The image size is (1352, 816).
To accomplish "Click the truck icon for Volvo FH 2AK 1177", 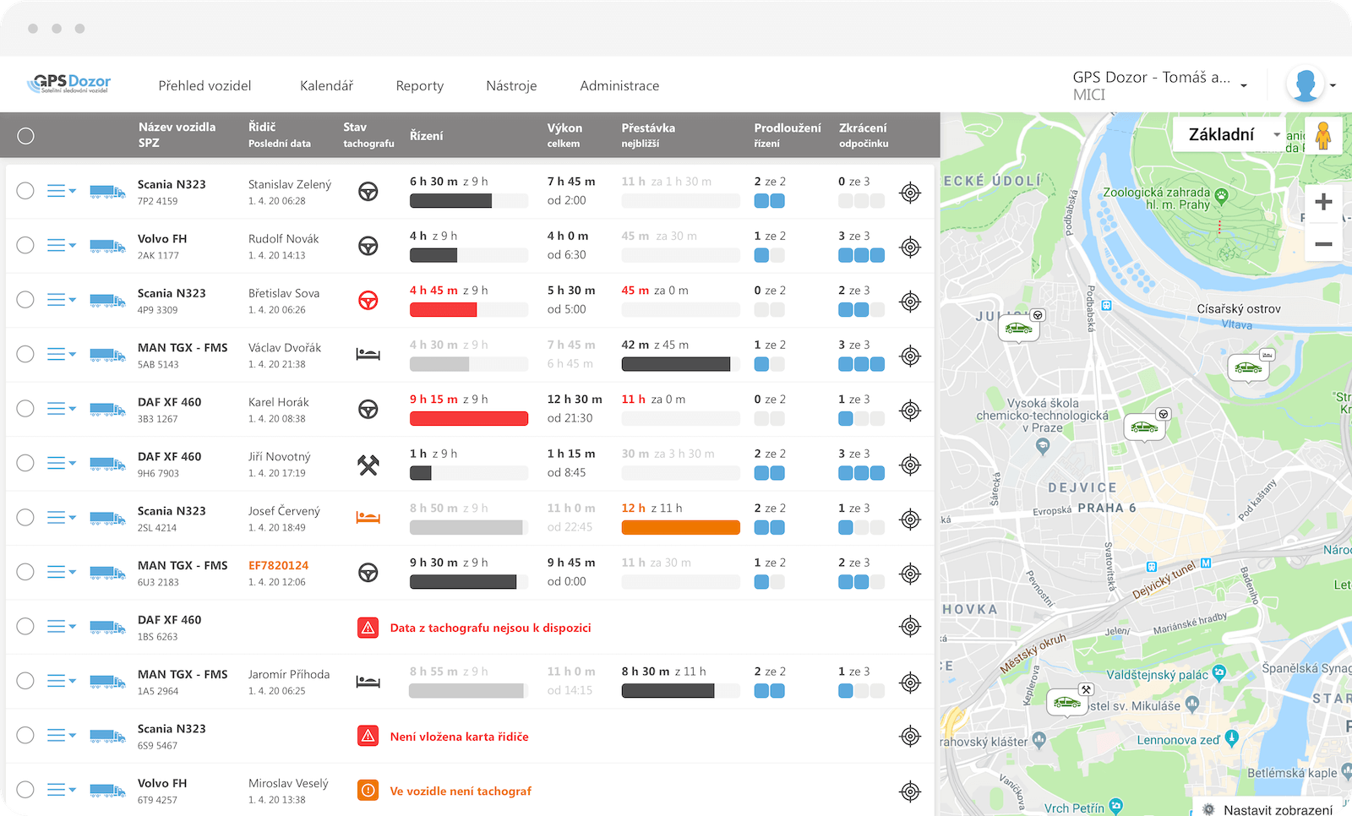I will coord(107,246).
